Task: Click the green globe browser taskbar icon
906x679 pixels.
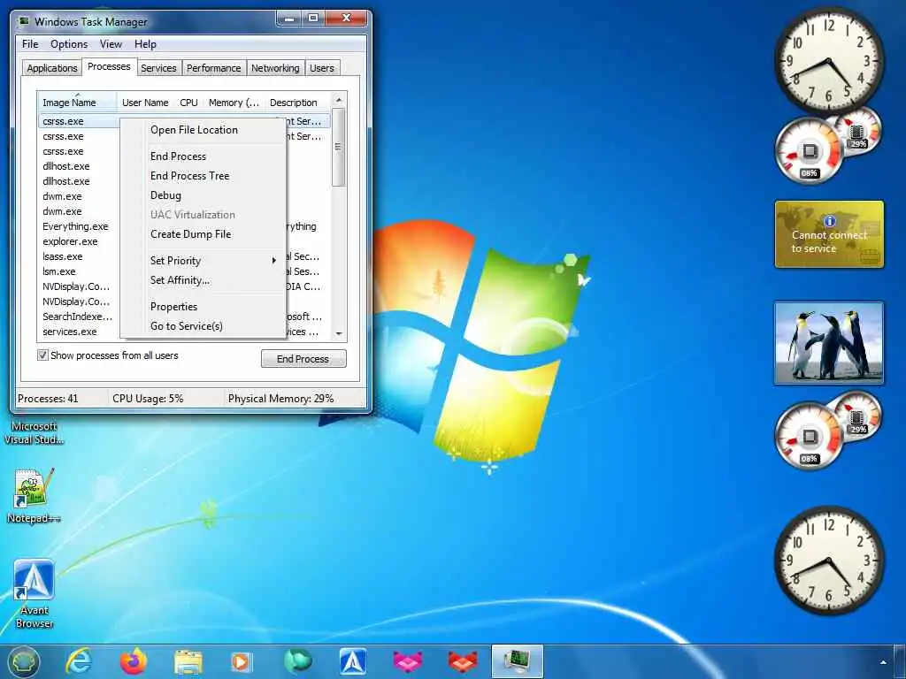Action: 297,661
